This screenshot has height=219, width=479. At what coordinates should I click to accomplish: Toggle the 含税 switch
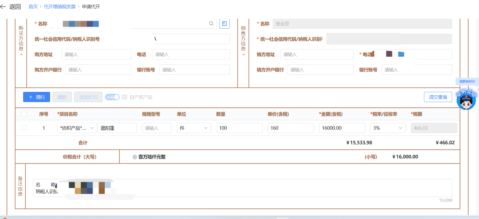[112, 97]
